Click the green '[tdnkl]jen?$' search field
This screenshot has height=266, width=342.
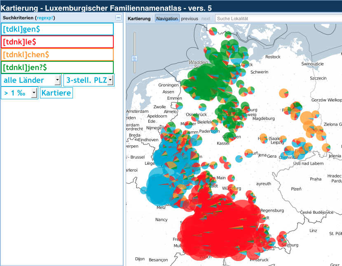tap(57, 67)
